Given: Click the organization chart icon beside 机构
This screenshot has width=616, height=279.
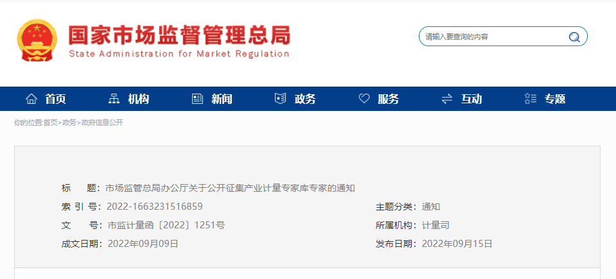Looking at the screenshot, I should click(114, 99).
